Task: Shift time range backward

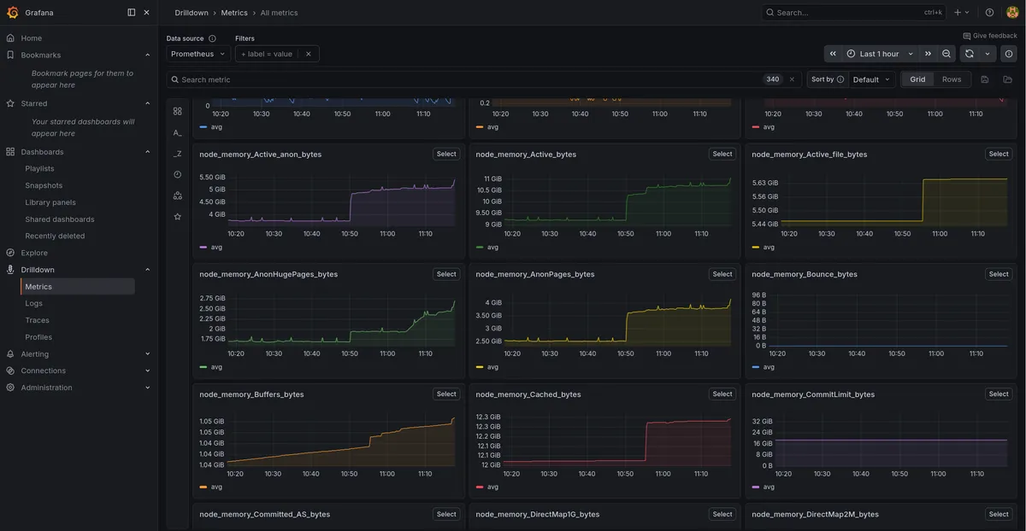Action: pyautogui.click(x=833, y=54)
